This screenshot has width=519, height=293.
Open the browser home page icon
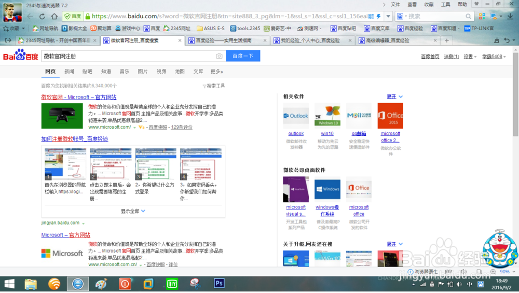pos(54,16)
